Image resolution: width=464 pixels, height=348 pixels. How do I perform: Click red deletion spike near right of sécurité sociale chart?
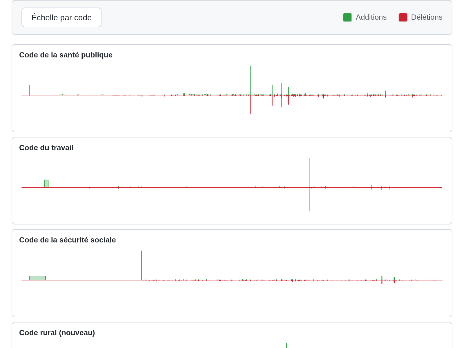[x=382, y=282]
